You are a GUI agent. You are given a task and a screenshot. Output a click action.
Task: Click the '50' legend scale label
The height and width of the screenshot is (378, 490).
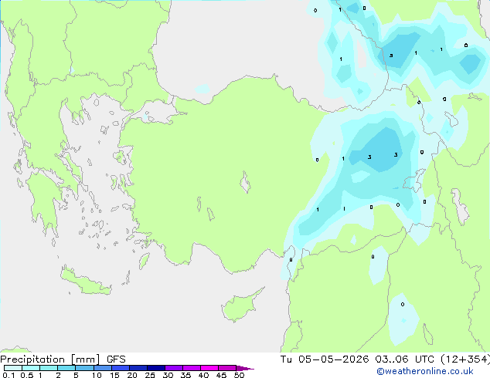(x=239, y=375)
